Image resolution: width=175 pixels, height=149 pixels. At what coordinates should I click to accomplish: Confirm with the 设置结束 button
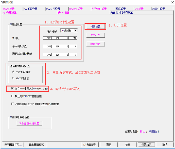(x=146, y=145)
